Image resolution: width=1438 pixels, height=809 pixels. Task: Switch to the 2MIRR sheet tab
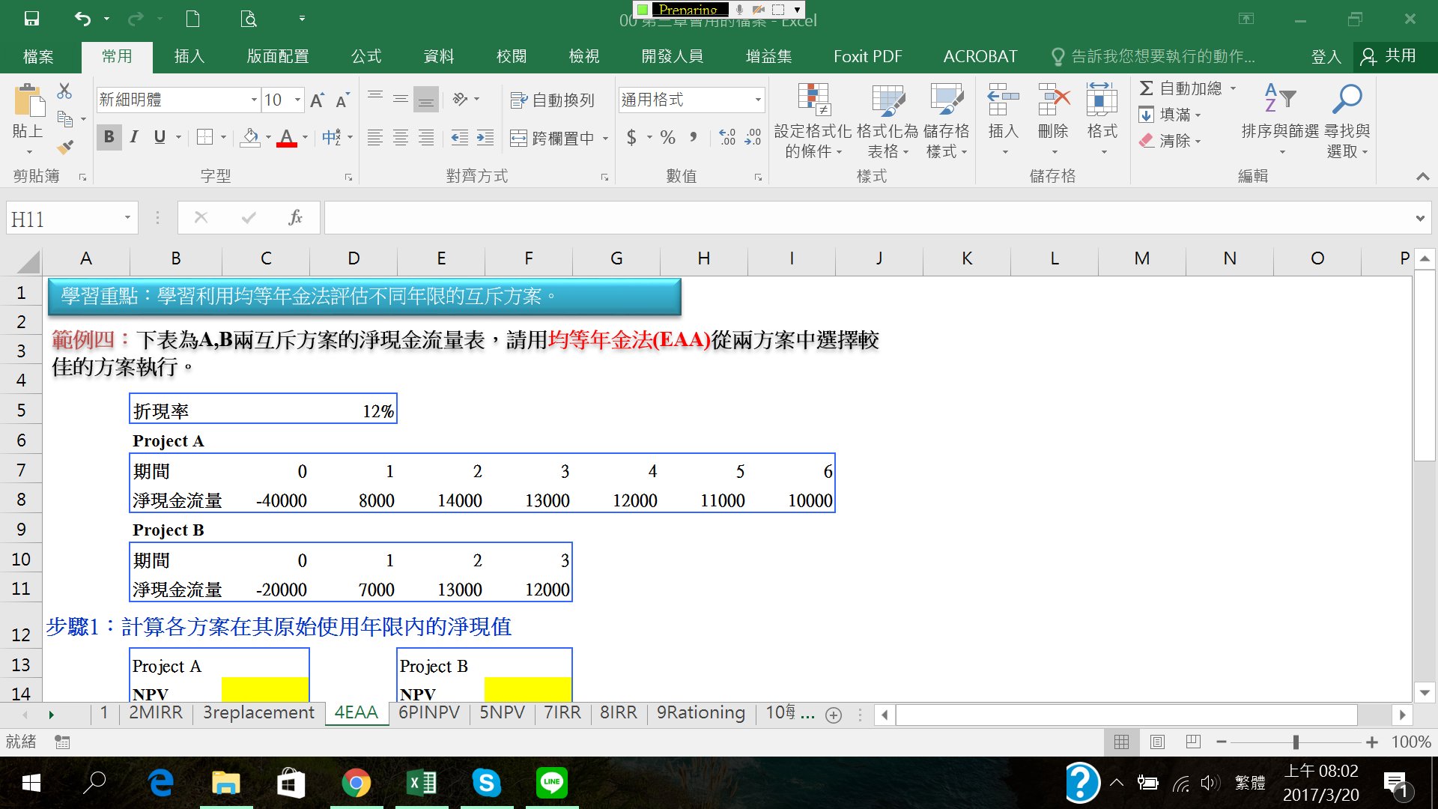coord(156,712)
